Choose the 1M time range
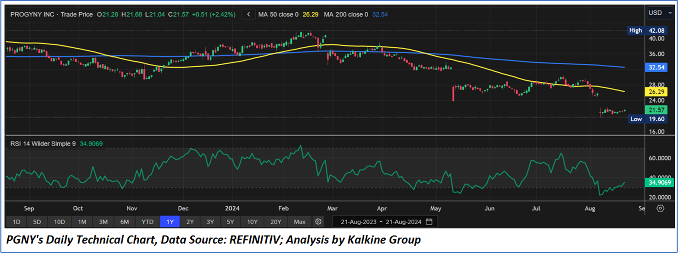 82,221
